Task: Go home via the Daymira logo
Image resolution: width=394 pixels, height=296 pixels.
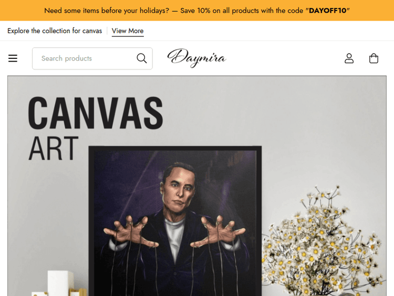Action: click(x=197, y=58)
